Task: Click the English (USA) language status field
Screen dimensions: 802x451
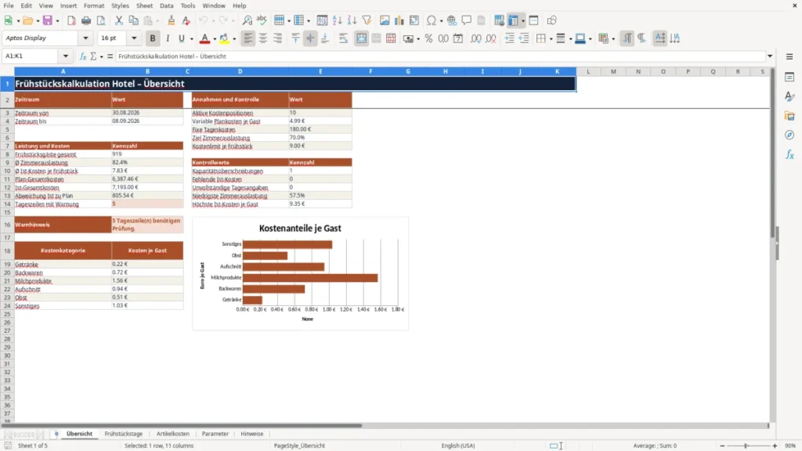Action: (x=457, y=446)
